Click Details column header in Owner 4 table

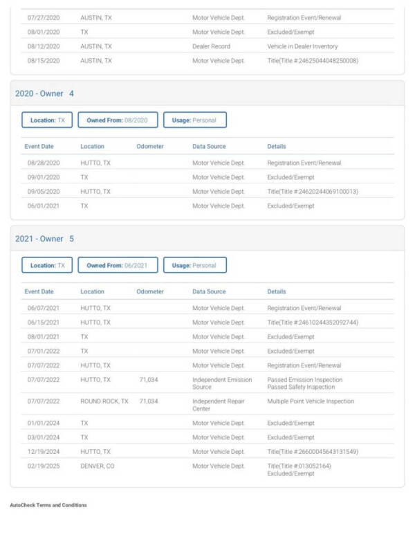point(277,147)
